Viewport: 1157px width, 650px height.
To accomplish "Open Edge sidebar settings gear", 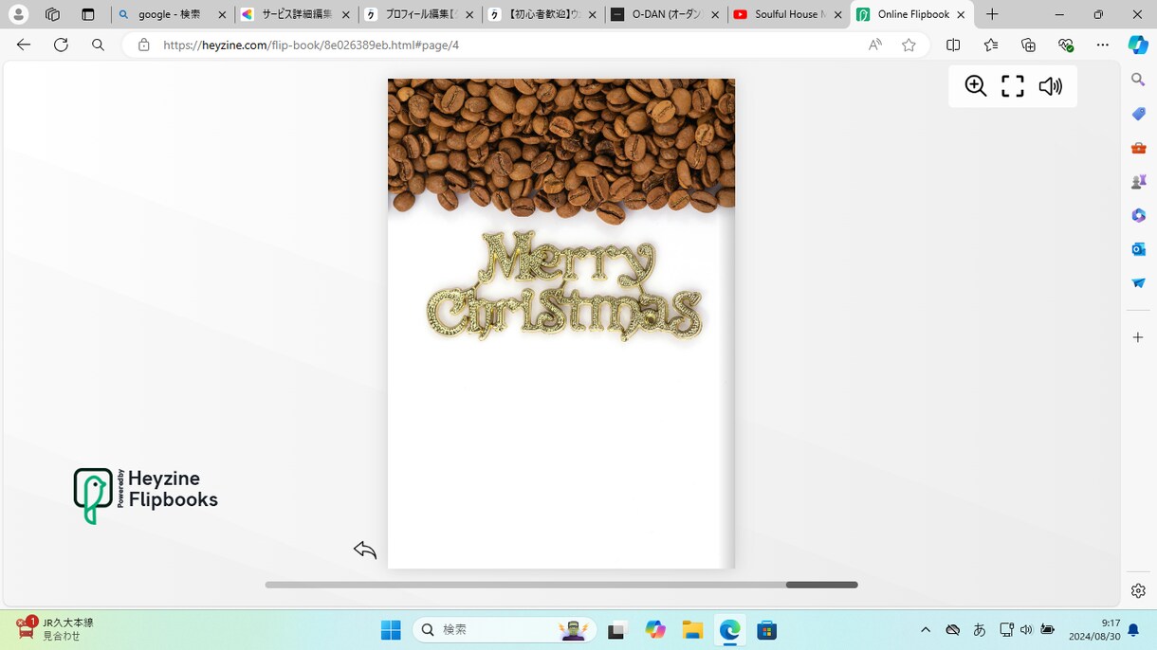I will (x=1138, y=590).
